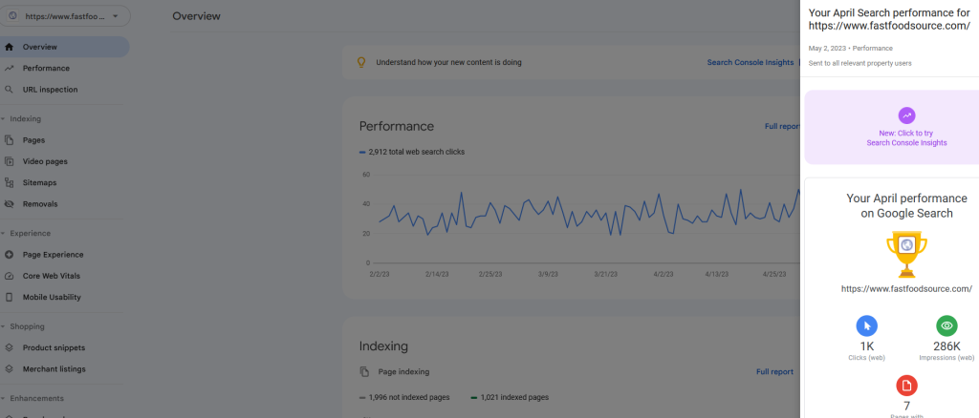Click the blue Clicks (web) circle icon
The image size is (979, 418).
[x=866, y=326]
